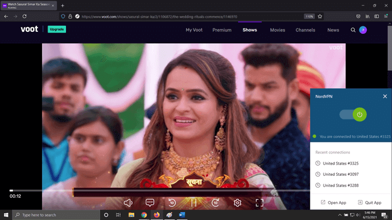392x220 pixels.
Task: Select the Shows tab
Action: [x=250, y=30]
